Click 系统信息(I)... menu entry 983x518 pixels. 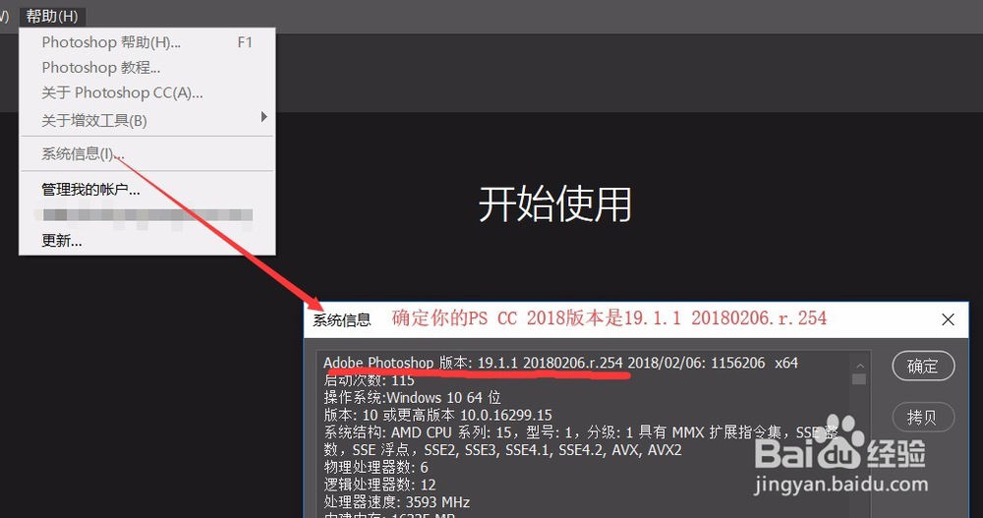click(x=147, y=153)
